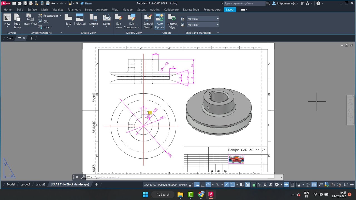Screen dimensions: 356x200
Task: Click the Share button
Action: 86,3
